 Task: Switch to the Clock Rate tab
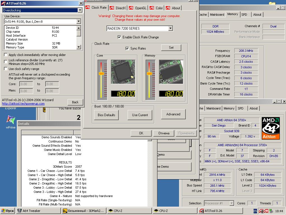97,8
